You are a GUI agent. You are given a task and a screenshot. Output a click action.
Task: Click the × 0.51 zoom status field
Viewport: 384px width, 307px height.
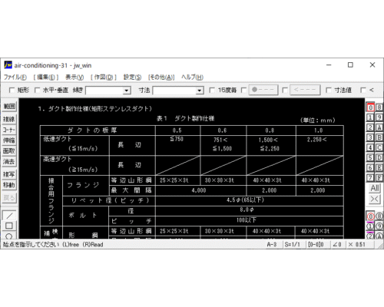[x=357, y=245]
